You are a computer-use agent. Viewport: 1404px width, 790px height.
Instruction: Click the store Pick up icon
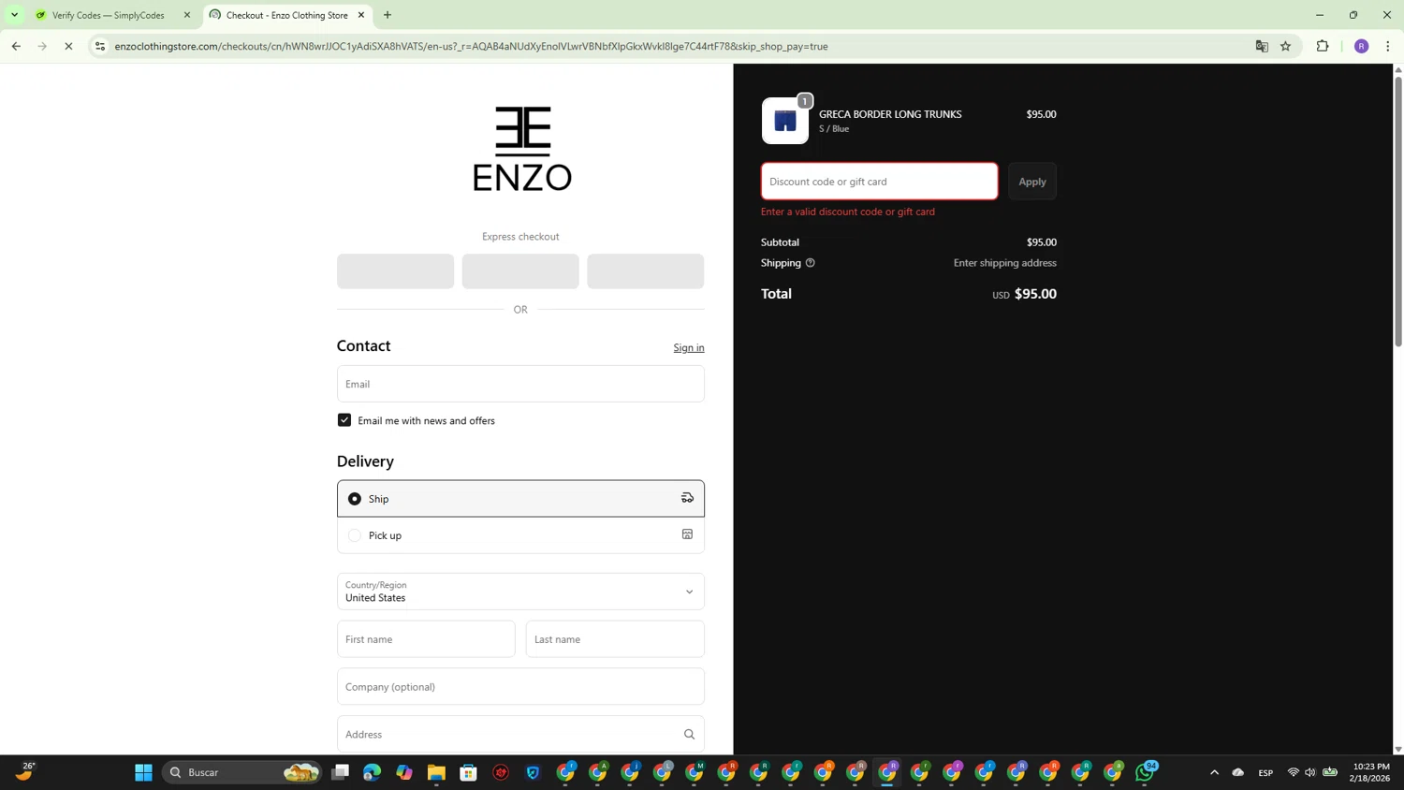(x=687, y=534)
